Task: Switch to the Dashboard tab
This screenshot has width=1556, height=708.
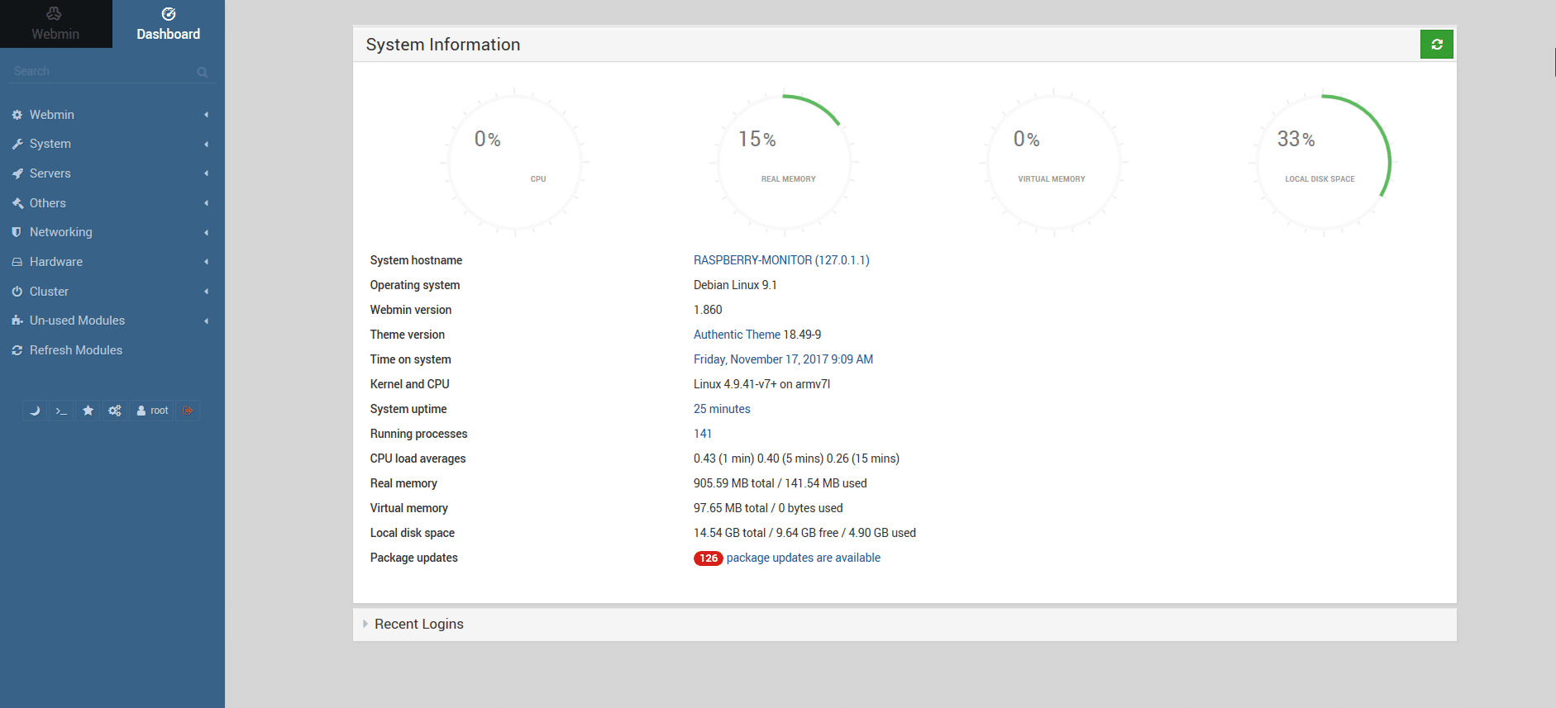Action: 169,24
